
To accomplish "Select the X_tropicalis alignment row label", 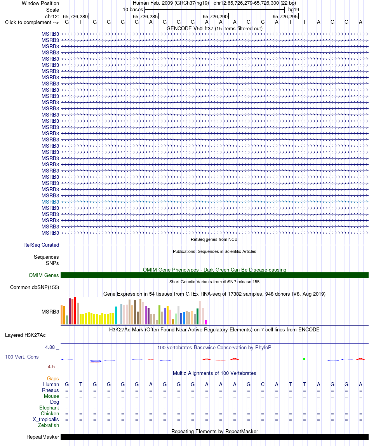I will click(x=46, y=419).
